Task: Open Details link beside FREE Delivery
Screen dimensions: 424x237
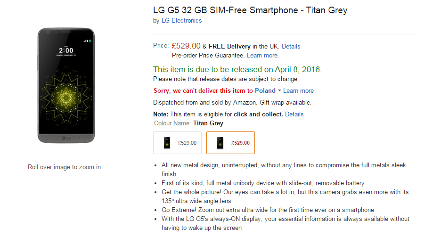Action: 291,47
